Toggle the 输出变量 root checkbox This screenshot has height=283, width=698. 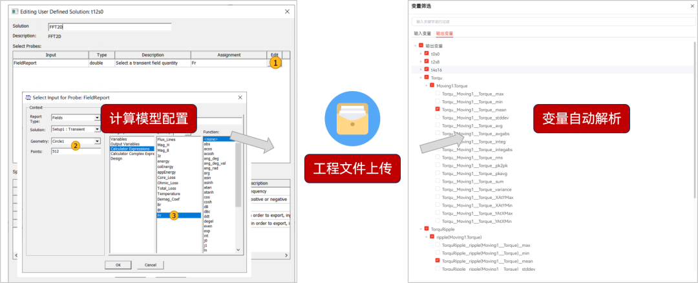(x=421, y=45)
